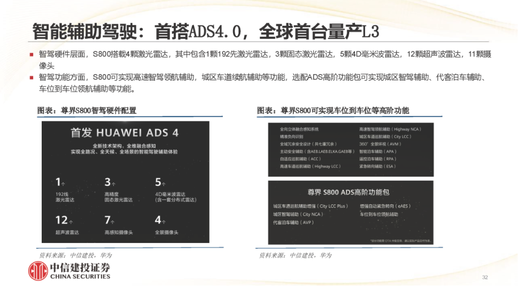Click 全向立体融合感知系统 in the feature list
This screenshot has height=287, width=518.
299,129
